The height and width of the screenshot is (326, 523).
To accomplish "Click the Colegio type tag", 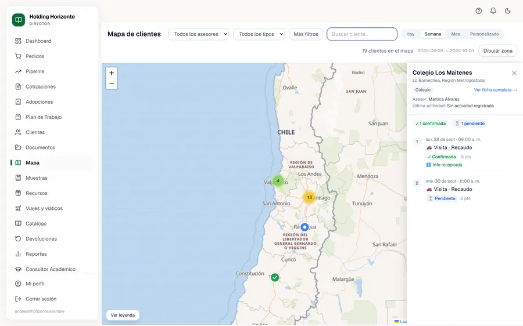I will tap(423, 90).
